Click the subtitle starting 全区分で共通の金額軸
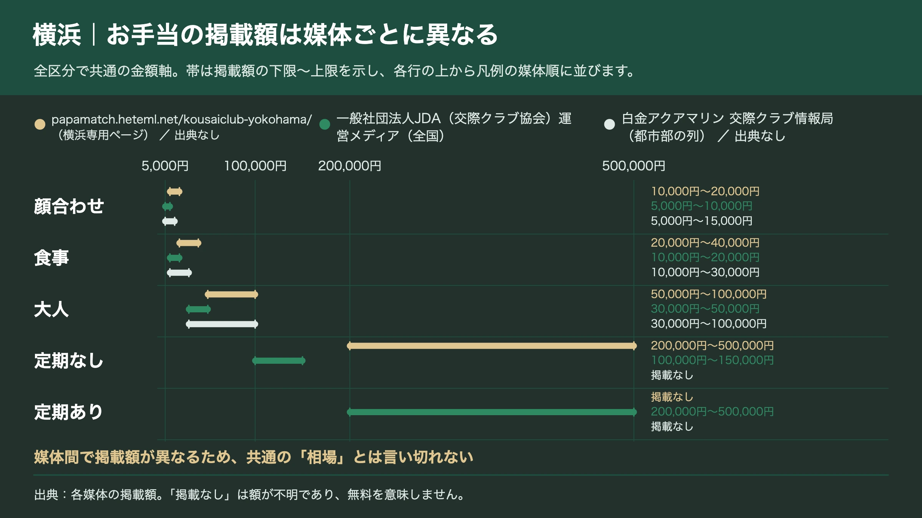Screen dimensions: 922x518 point(335,71)
